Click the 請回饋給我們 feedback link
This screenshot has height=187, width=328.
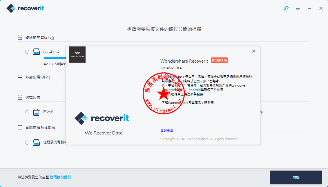pos(60,177)
